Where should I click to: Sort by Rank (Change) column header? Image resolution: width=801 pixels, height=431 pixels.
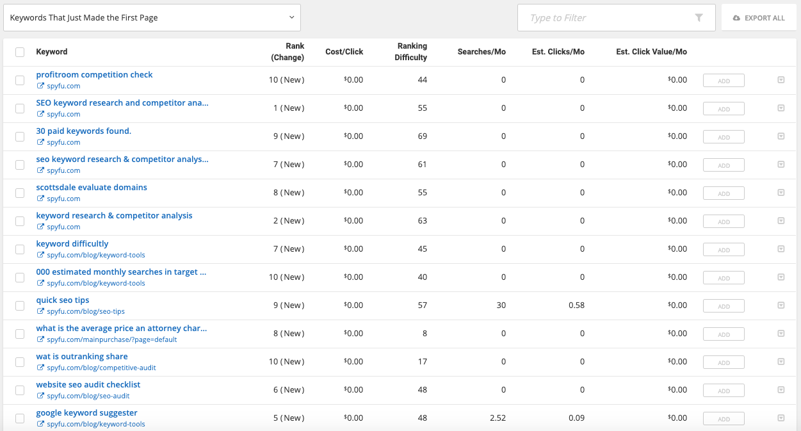pos(287,52)
